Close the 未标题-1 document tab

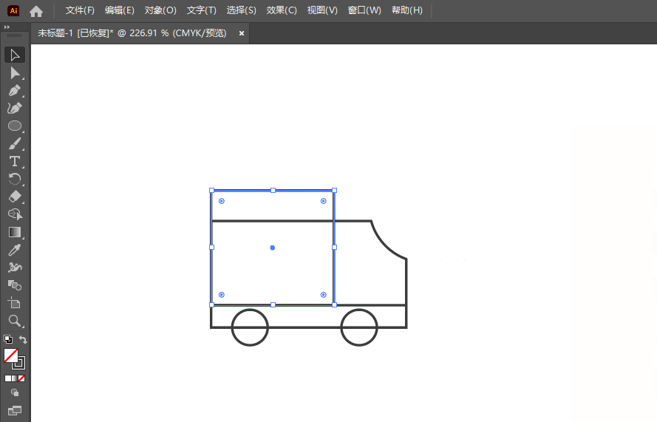tap(242, 33)
